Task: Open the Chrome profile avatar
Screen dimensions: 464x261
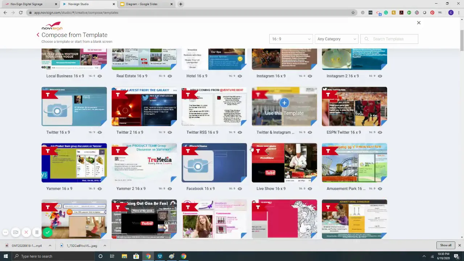Action: click(451, 13)
